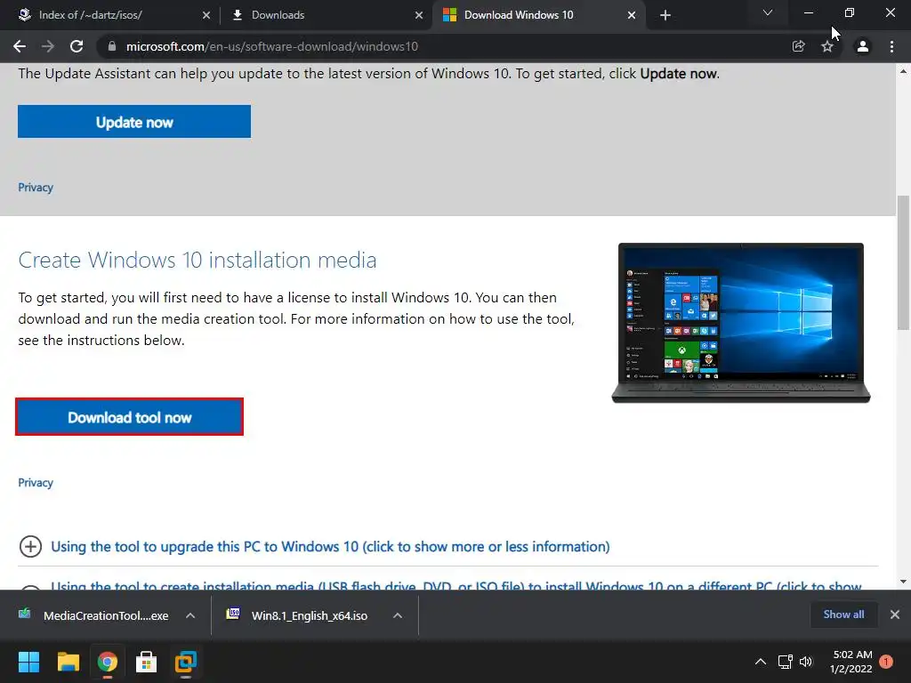Bookmark this page with the star
The width and height of the screenshot is (911, 683).
pos(827,46)
